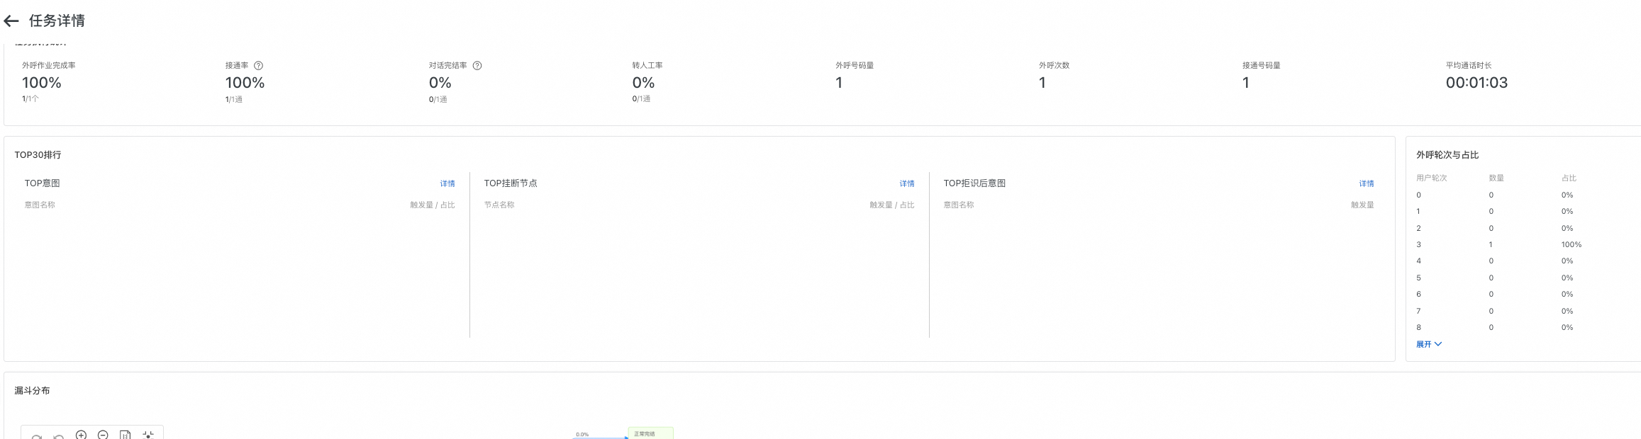Reset funnel chart to actual size
The image size is (1641, 439).
pyautogui.click(x=126, y=434)
